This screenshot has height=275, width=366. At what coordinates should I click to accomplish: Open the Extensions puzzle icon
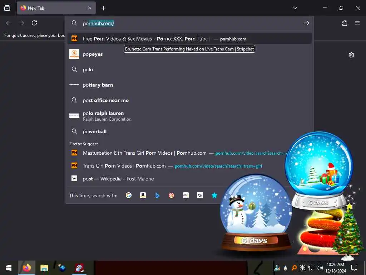[x=345, y=23]
